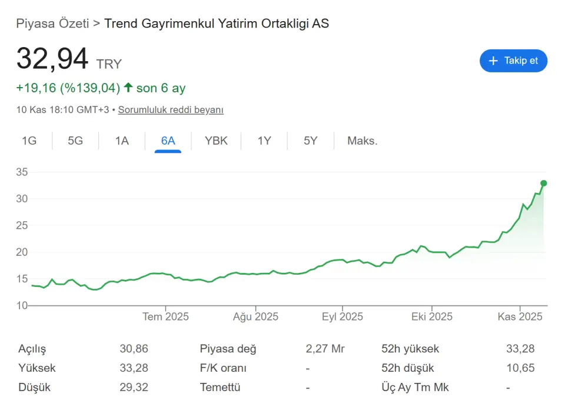
Task: Click the 32,94 price value
Action: coord(52,59)
